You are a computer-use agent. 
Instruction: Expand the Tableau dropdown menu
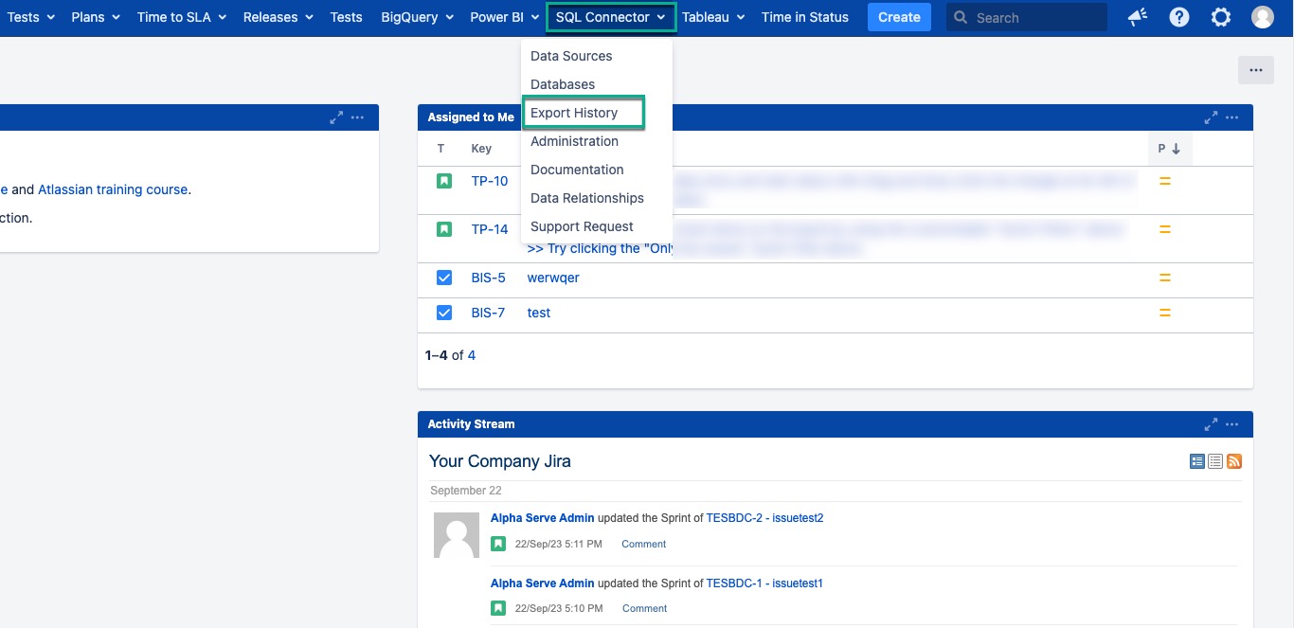(713, 17)
